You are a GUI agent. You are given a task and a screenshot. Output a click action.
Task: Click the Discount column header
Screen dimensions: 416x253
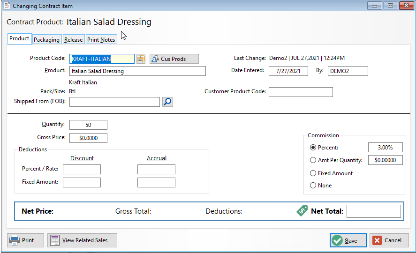coord(82,158)
